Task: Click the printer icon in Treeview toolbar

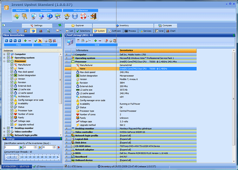Action: point(46,41)
